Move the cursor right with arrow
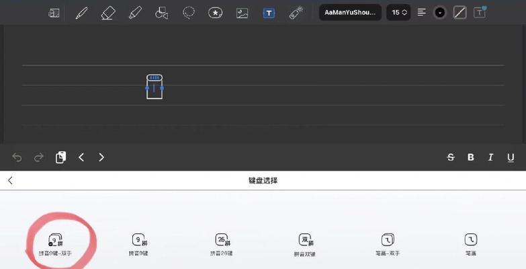The image size is (526, 269). tap(101, 157)
